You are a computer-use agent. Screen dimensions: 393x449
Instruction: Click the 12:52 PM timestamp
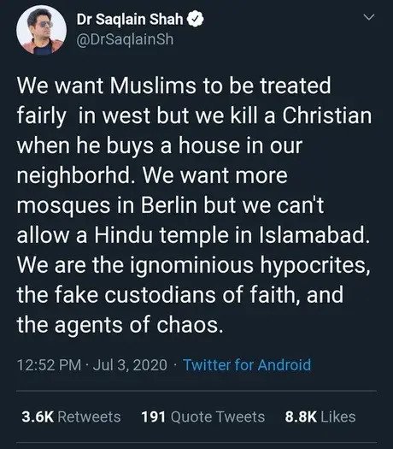tap(50, 365)
